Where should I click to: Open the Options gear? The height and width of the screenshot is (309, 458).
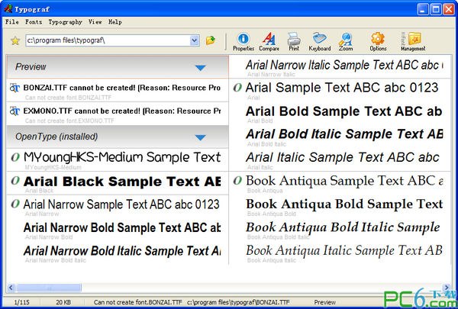(378, 42)
